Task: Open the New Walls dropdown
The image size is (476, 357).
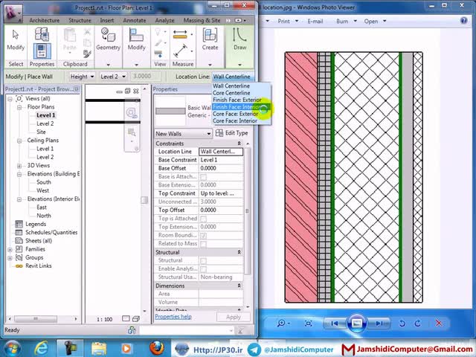Action: click(x=183, y=134)
